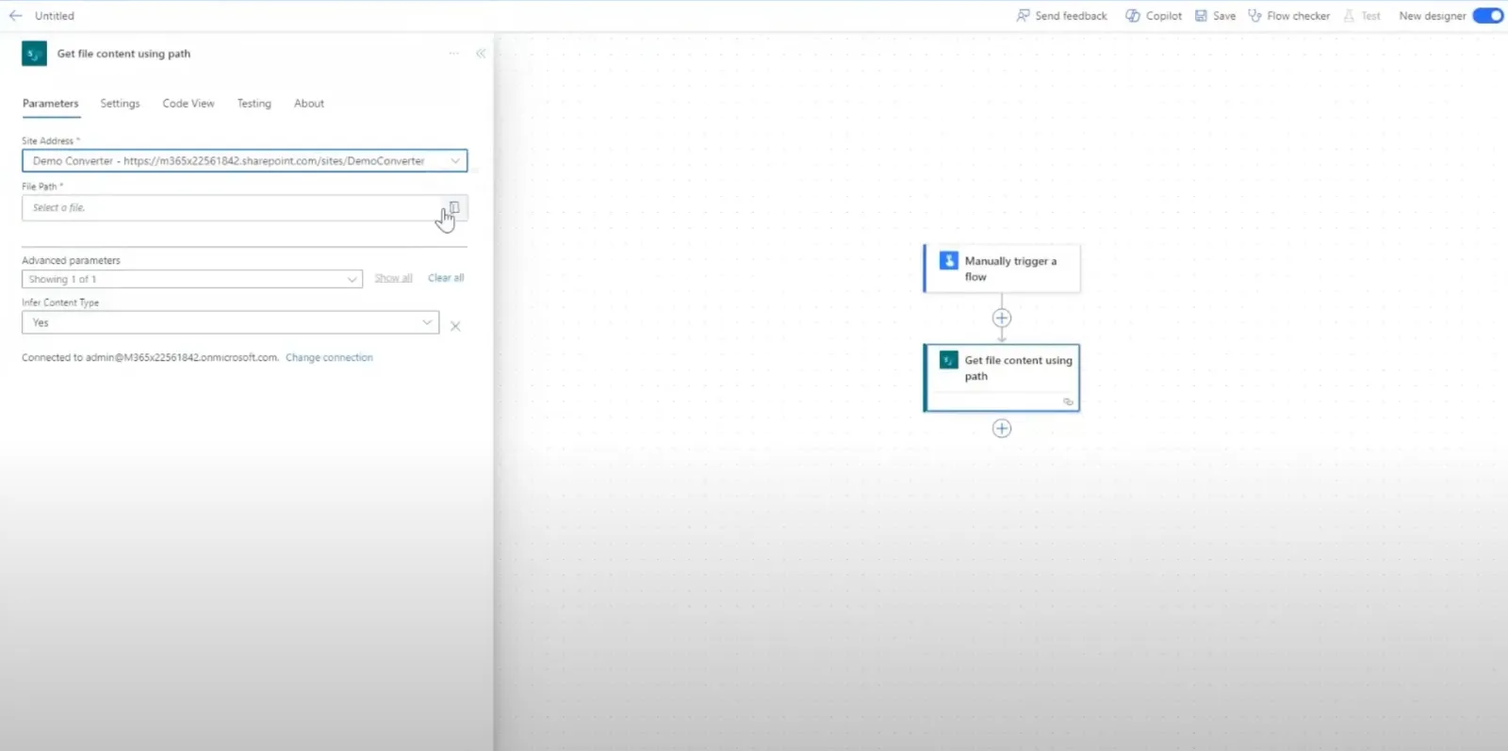Expand the Infer Content Type dropdown
1508x751 pixels.
(x=230, y=322)
